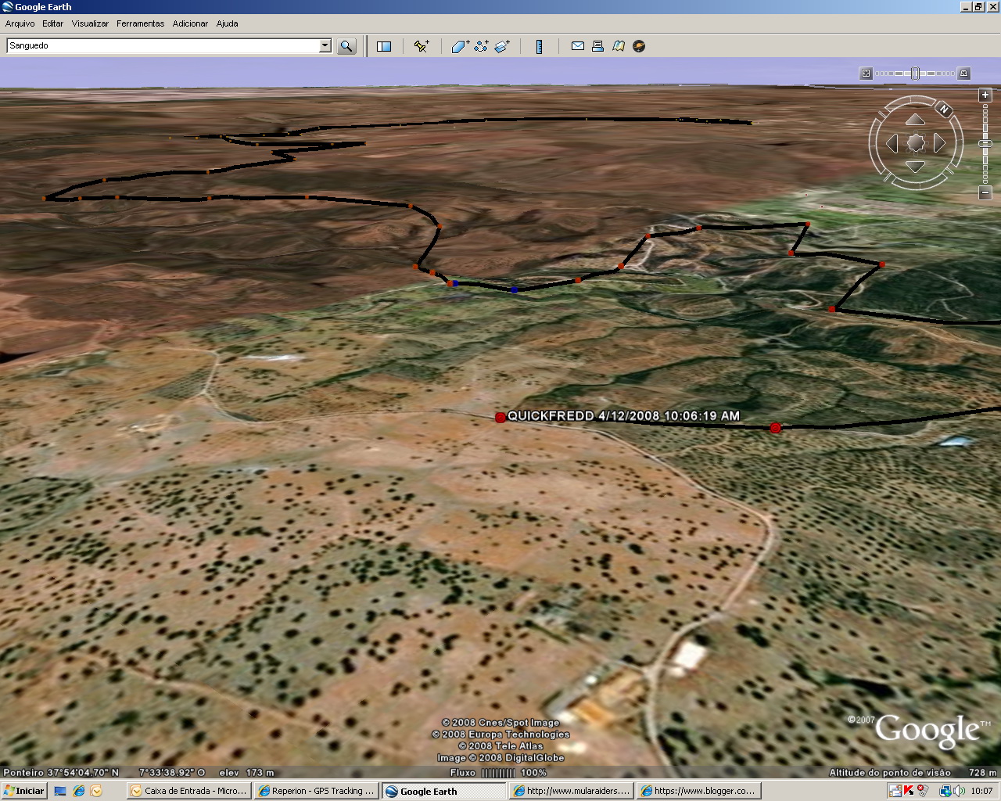Open the Ferramentas menu
1001x801 pixels.
[x=141, y=23]
